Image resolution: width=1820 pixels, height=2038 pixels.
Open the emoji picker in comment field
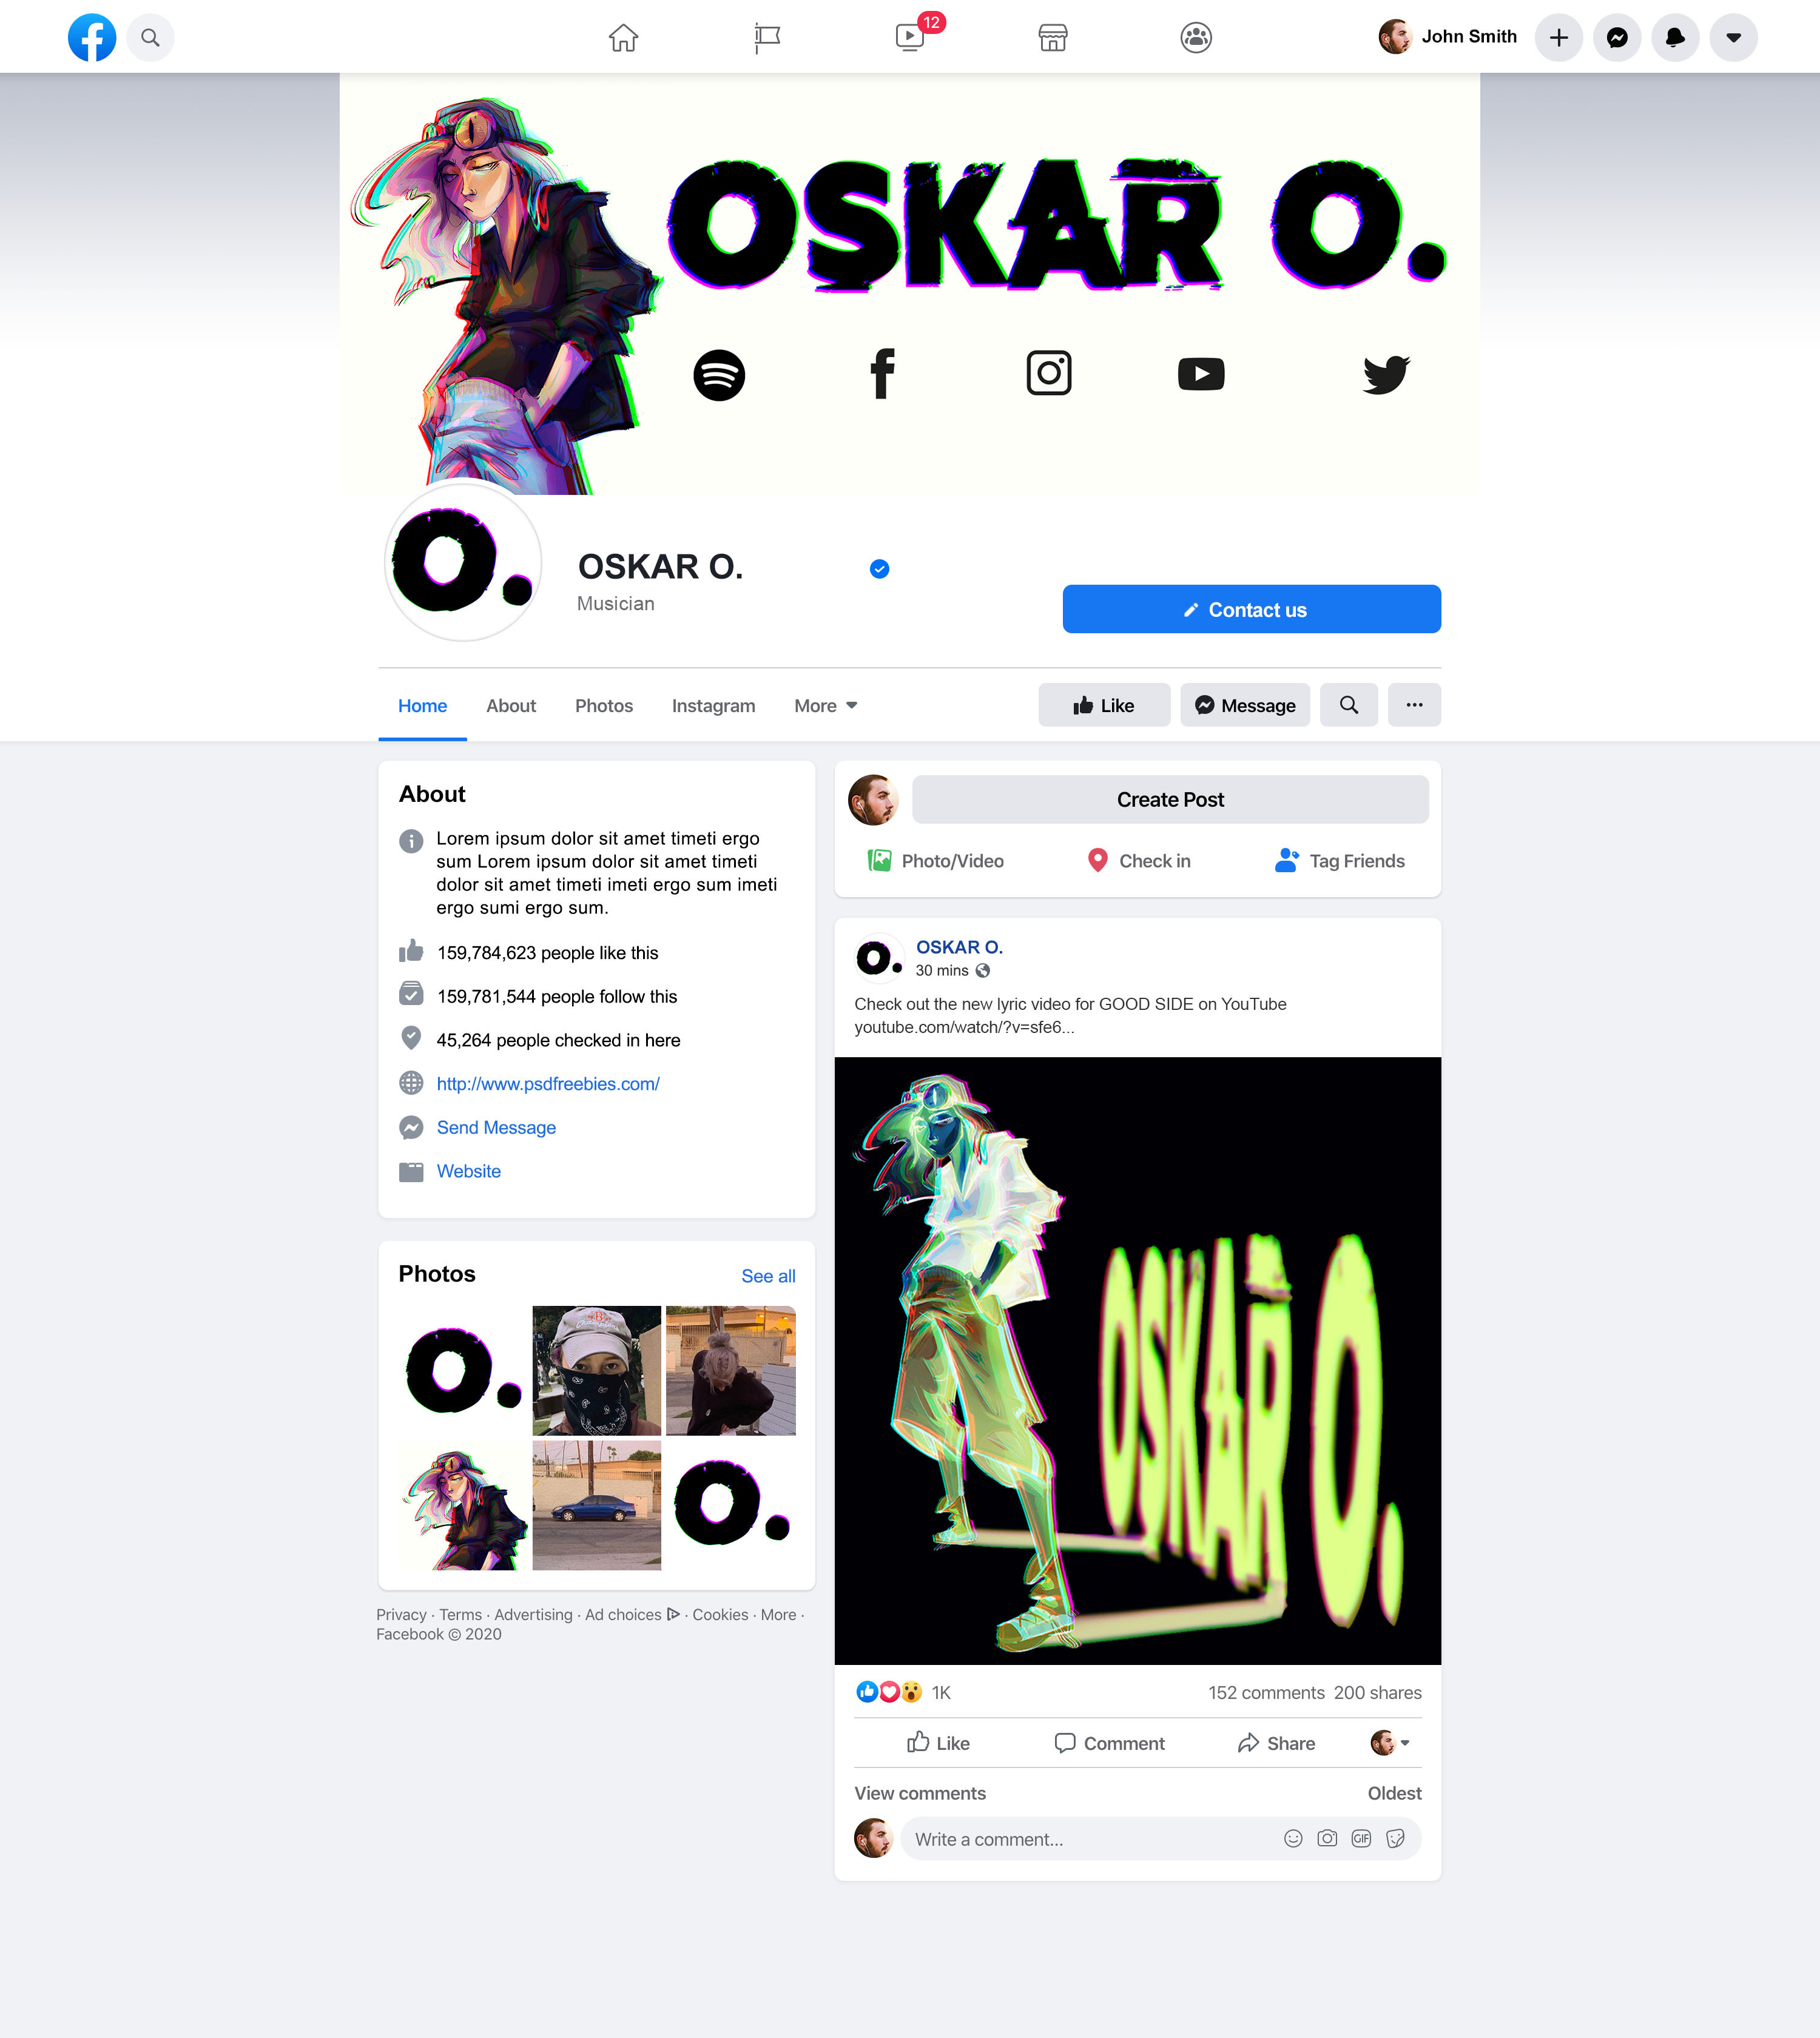pos(1293,1838)
